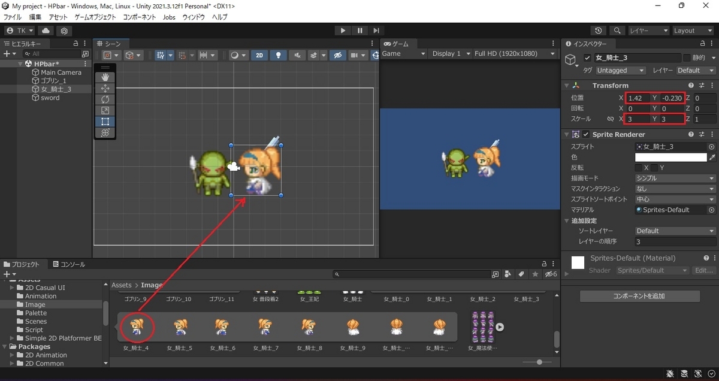Click the コンポーネントを追加 button
This screenshot has width=719, height=381.
click(x=639, y=295)
